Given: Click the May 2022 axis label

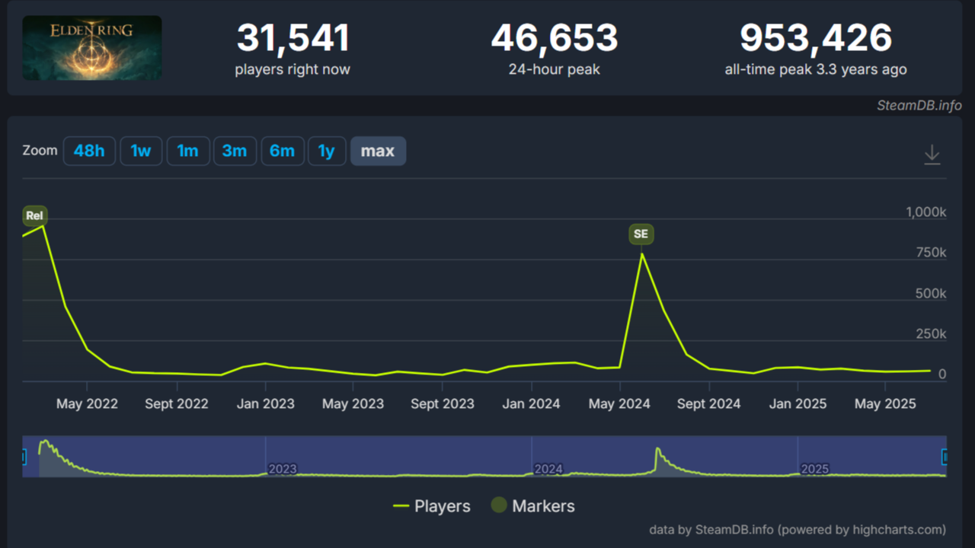Looking at the screenshot, I should coord(87,403).
